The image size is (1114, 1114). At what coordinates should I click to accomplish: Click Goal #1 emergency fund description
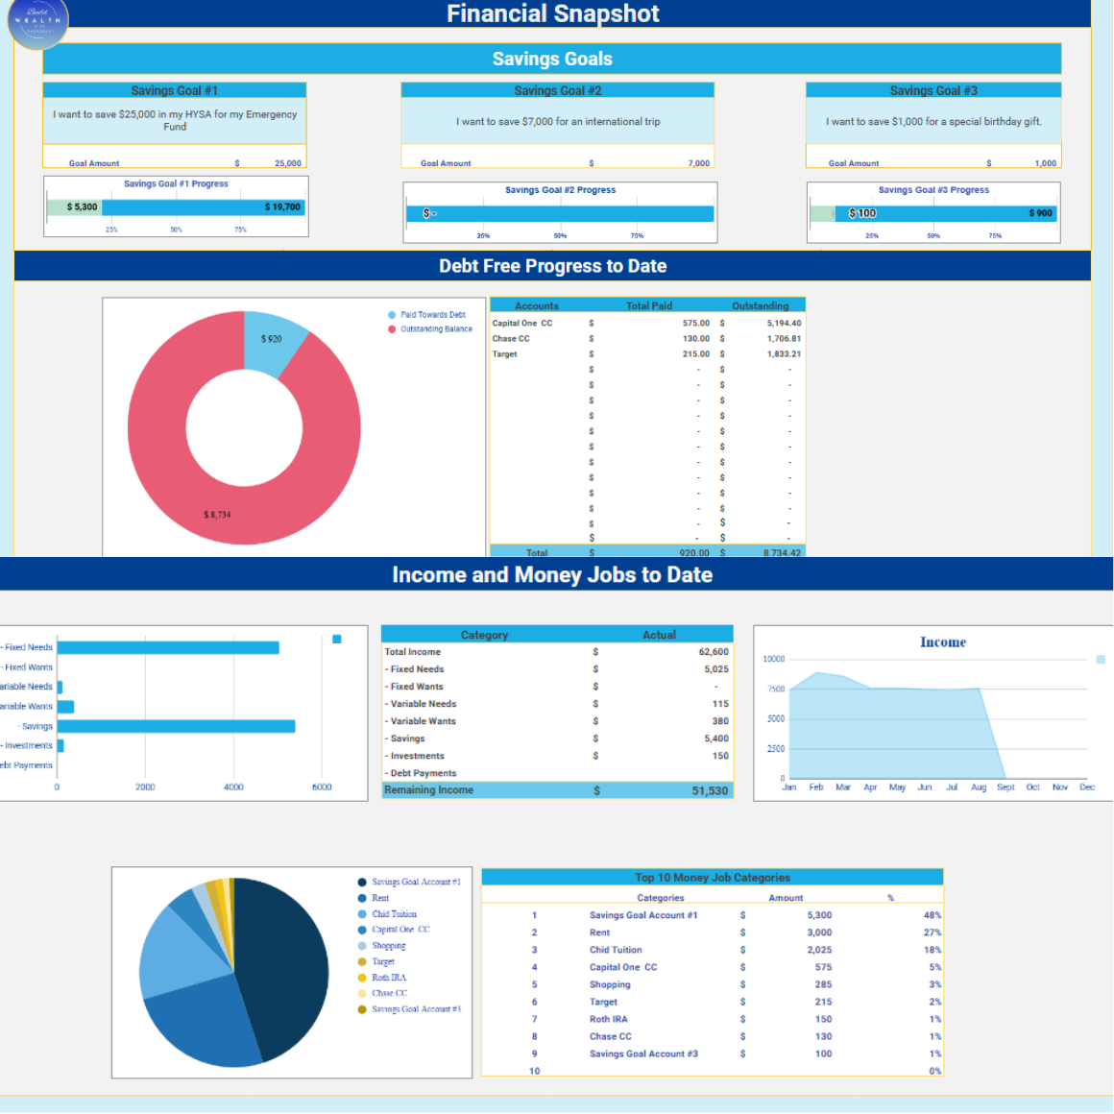[x=175, y=121]
